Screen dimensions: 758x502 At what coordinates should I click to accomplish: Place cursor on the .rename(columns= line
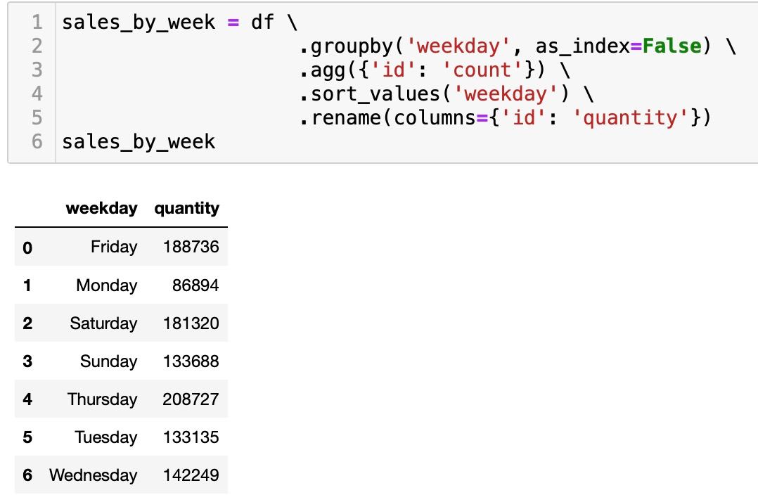505,118
